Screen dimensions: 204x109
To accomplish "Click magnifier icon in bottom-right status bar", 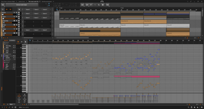I will point(188,107).
